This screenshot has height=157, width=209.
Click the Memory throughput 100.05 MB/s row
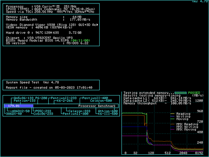coord(157,103)
